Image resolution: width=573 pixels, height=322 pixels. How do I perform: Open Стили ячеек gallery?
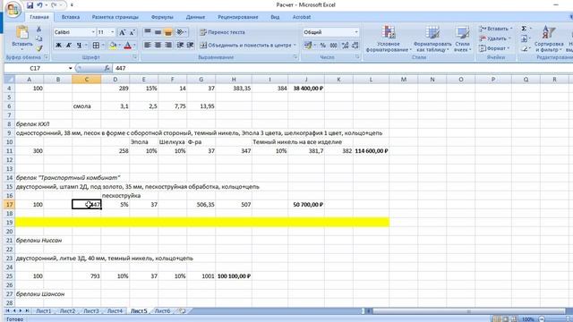(462, 38)
